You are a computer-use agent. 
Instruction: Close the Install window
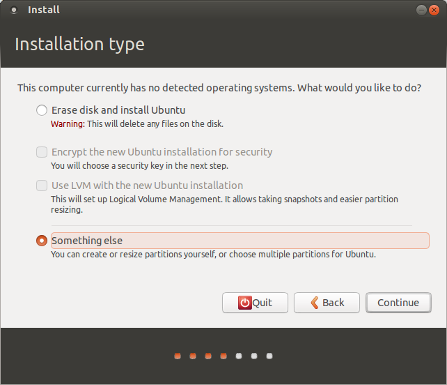pos(434,10)
